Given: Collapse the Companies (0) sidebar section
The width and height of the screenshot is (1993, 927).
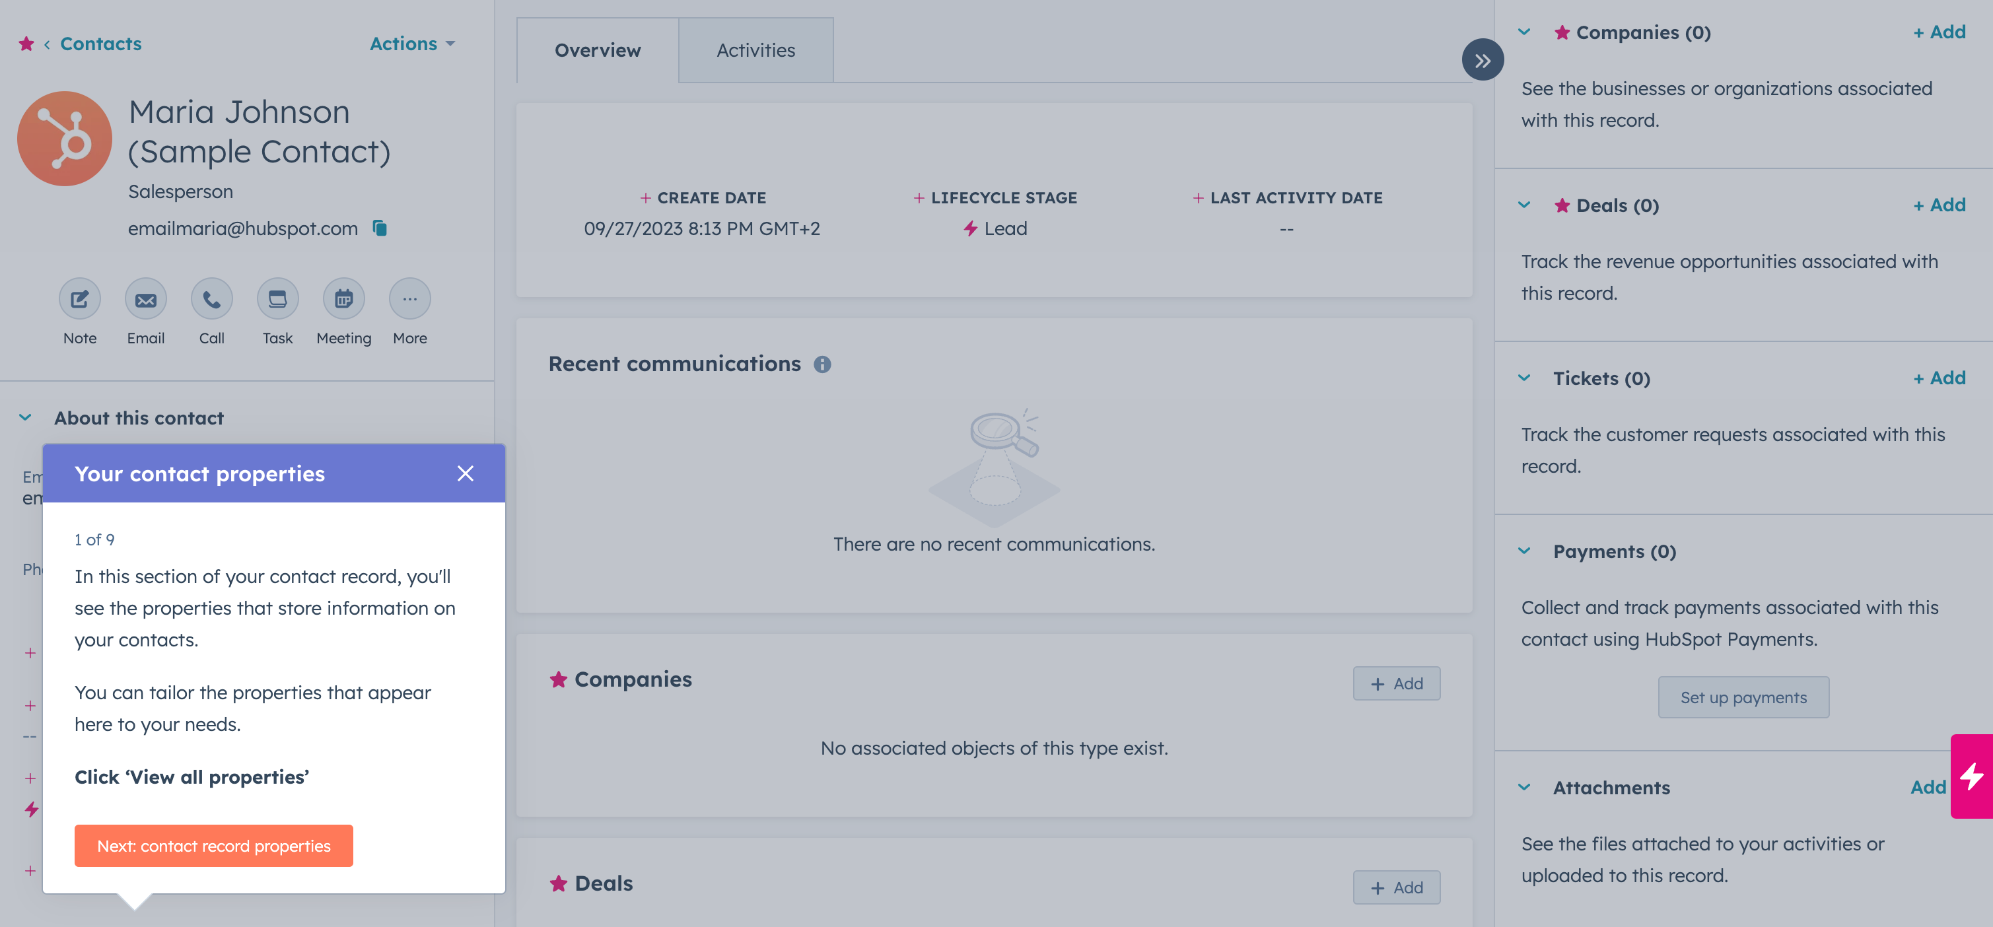Looking at the screenshot, I should pos(1524,32).
